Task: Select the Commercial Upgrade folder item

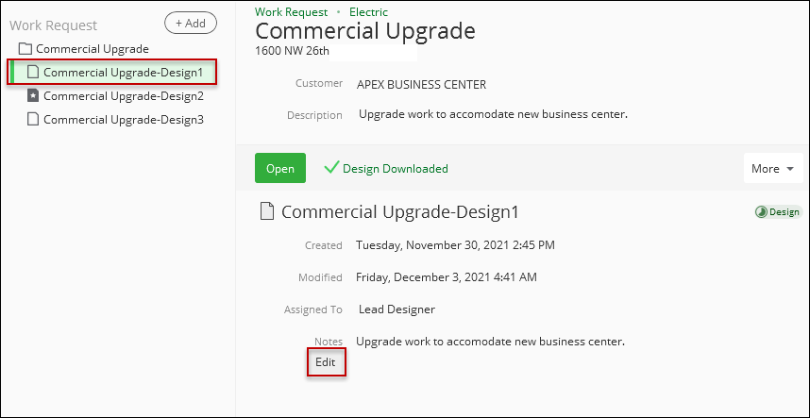Action: (x=92, y=49)
